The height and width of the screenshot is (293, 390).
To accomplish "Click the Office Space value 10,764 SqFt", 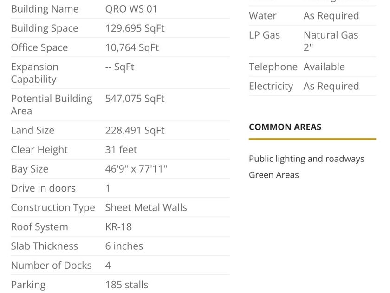I will click(132, 47).
